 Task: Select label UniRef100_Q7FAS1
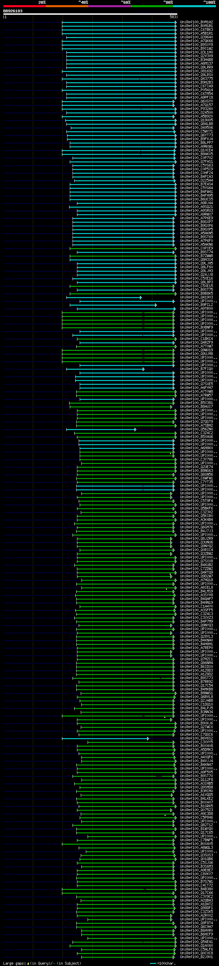[x=196, y=162]
